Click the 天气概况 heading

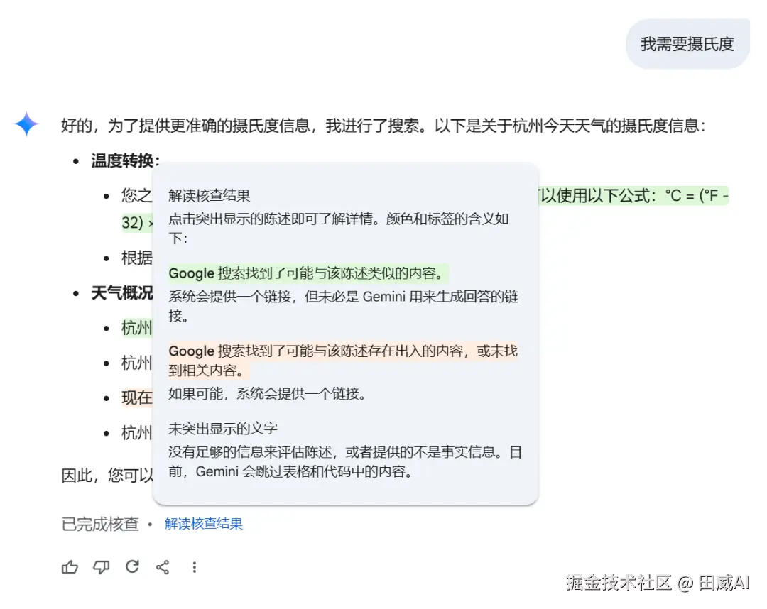click(122, 293)
